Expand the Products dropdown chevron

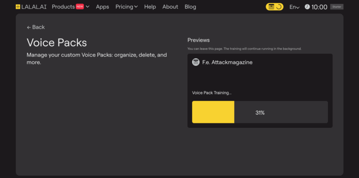tap(88, 7)
